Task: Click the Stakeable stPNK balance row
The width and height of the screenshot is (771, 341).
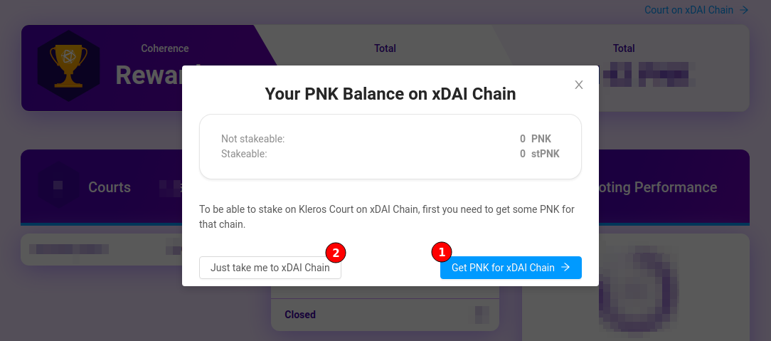Action: tap(390, 154)
